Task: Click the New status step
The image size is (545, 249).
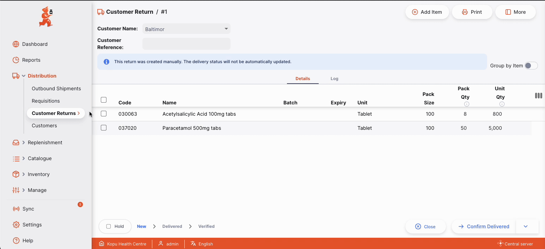Action: click(x=141, y=226)
